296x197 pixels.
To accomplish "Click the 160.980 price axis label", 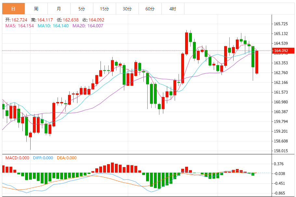I will tap(281, 102).
